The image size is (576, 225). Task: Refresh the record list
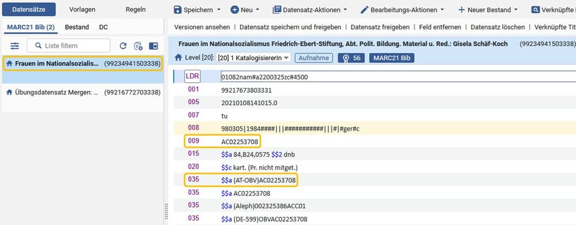point(123,46)
